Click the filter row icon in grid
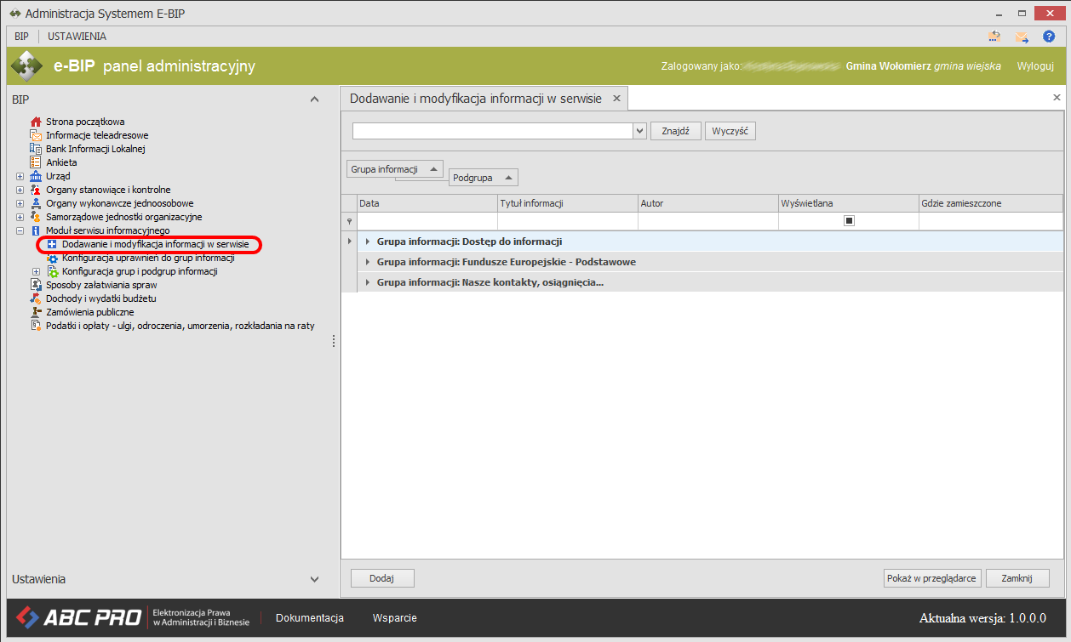 [x=348, y=221]
